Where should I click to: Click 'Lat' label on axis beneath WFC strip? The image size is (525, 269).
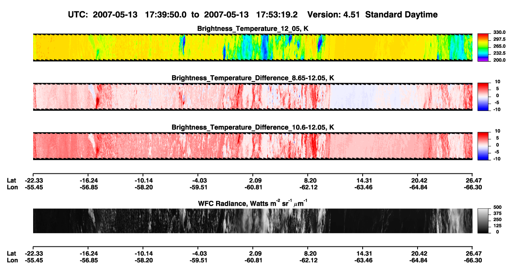click(11, 254)
